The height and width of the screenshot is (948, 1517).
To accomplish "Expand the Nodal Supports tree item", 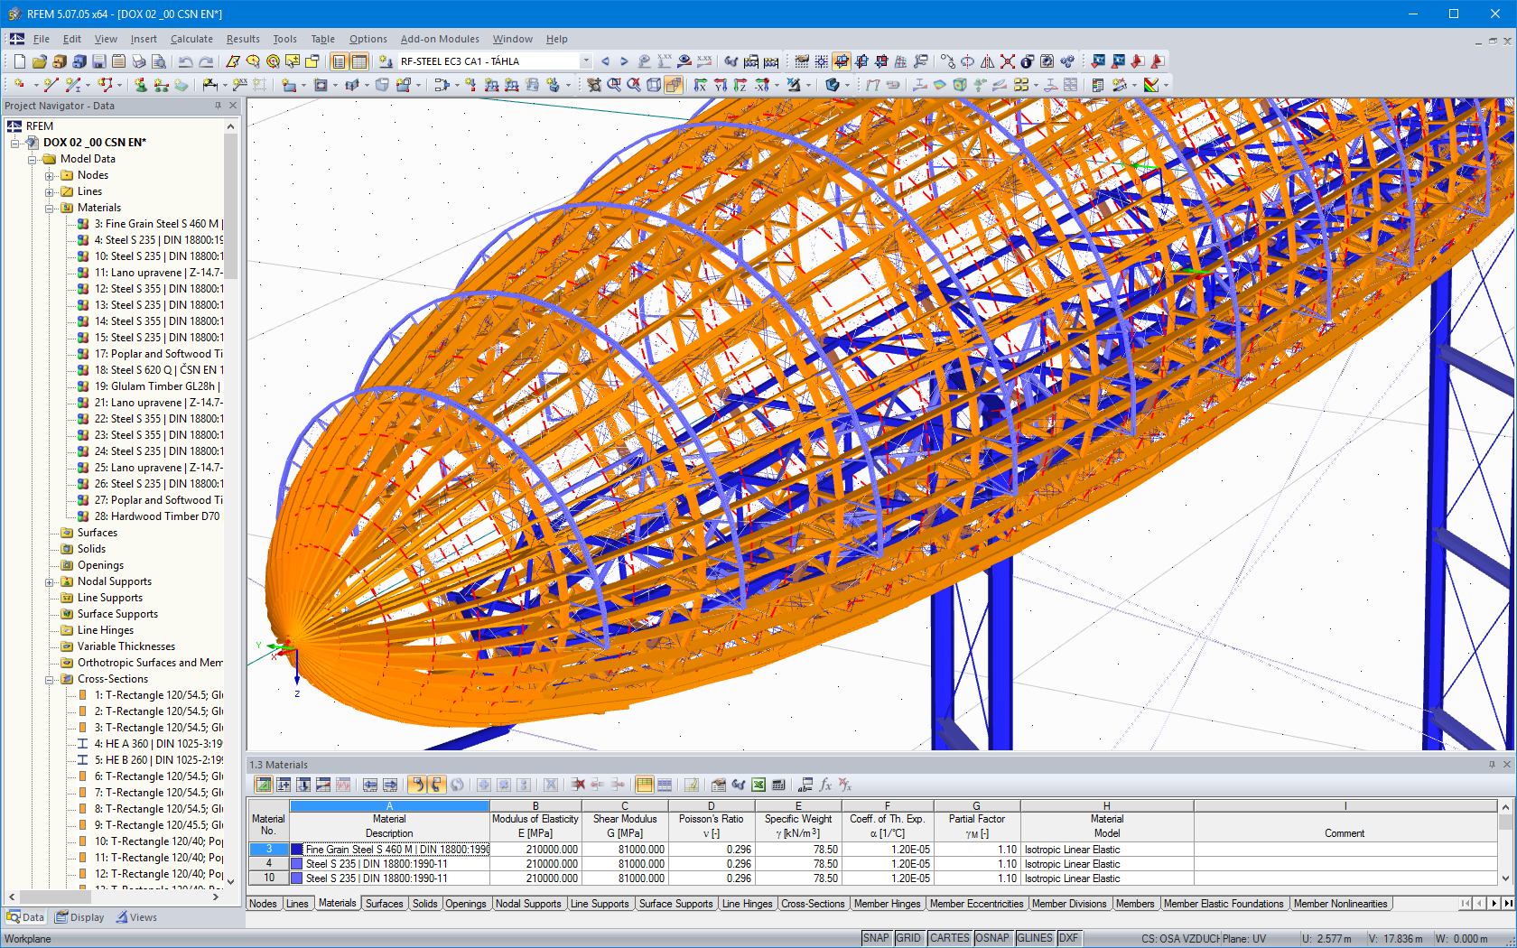I will (50, 581).
